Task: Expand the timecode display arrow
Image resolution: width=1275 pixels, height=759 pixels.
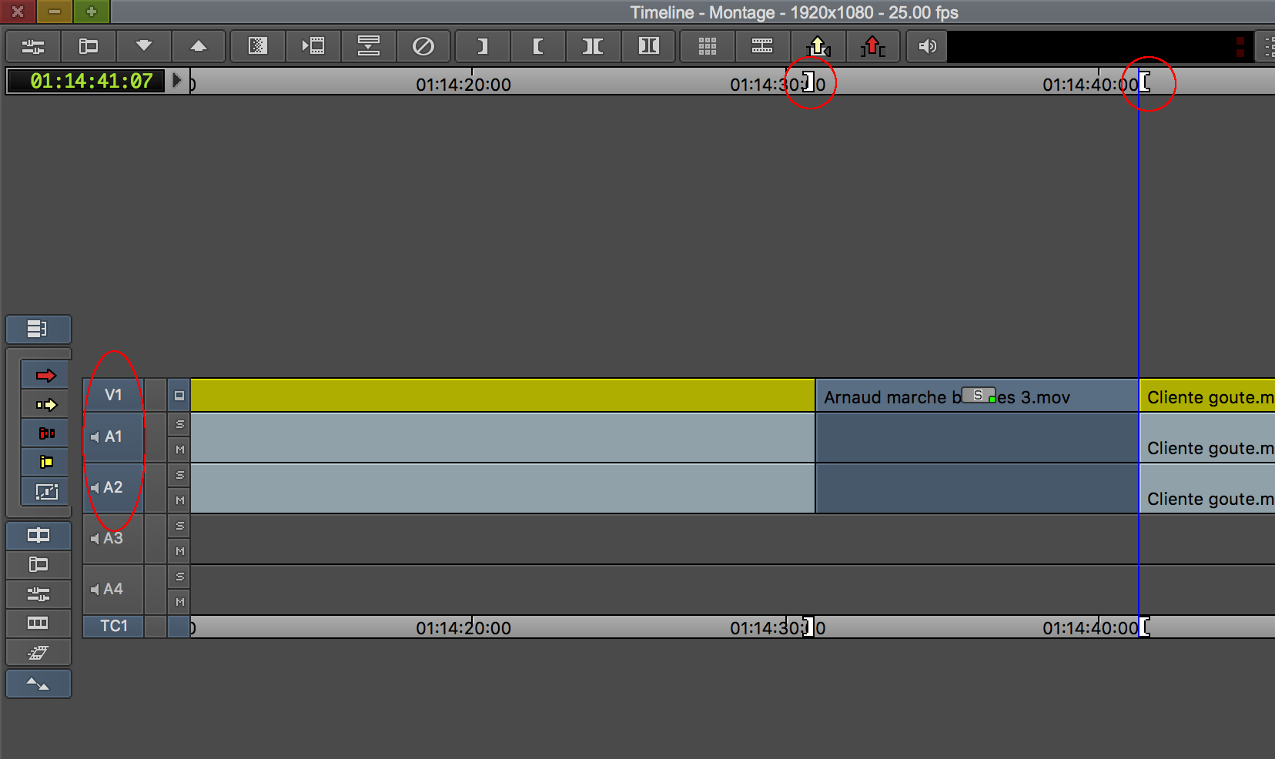Action: 176,80
